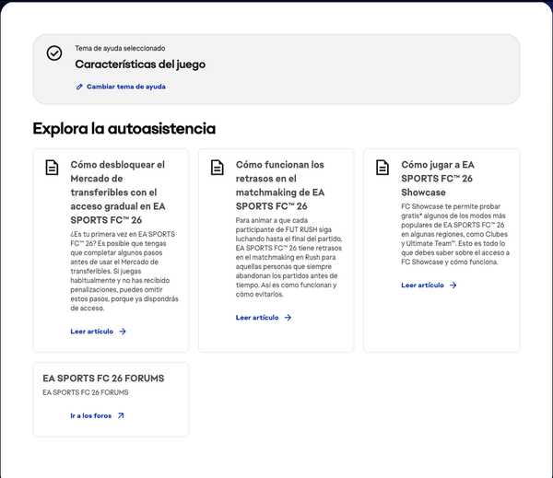
Task: Open Leer artículo for Mercado de transferibles
Action: coord(91,332)
